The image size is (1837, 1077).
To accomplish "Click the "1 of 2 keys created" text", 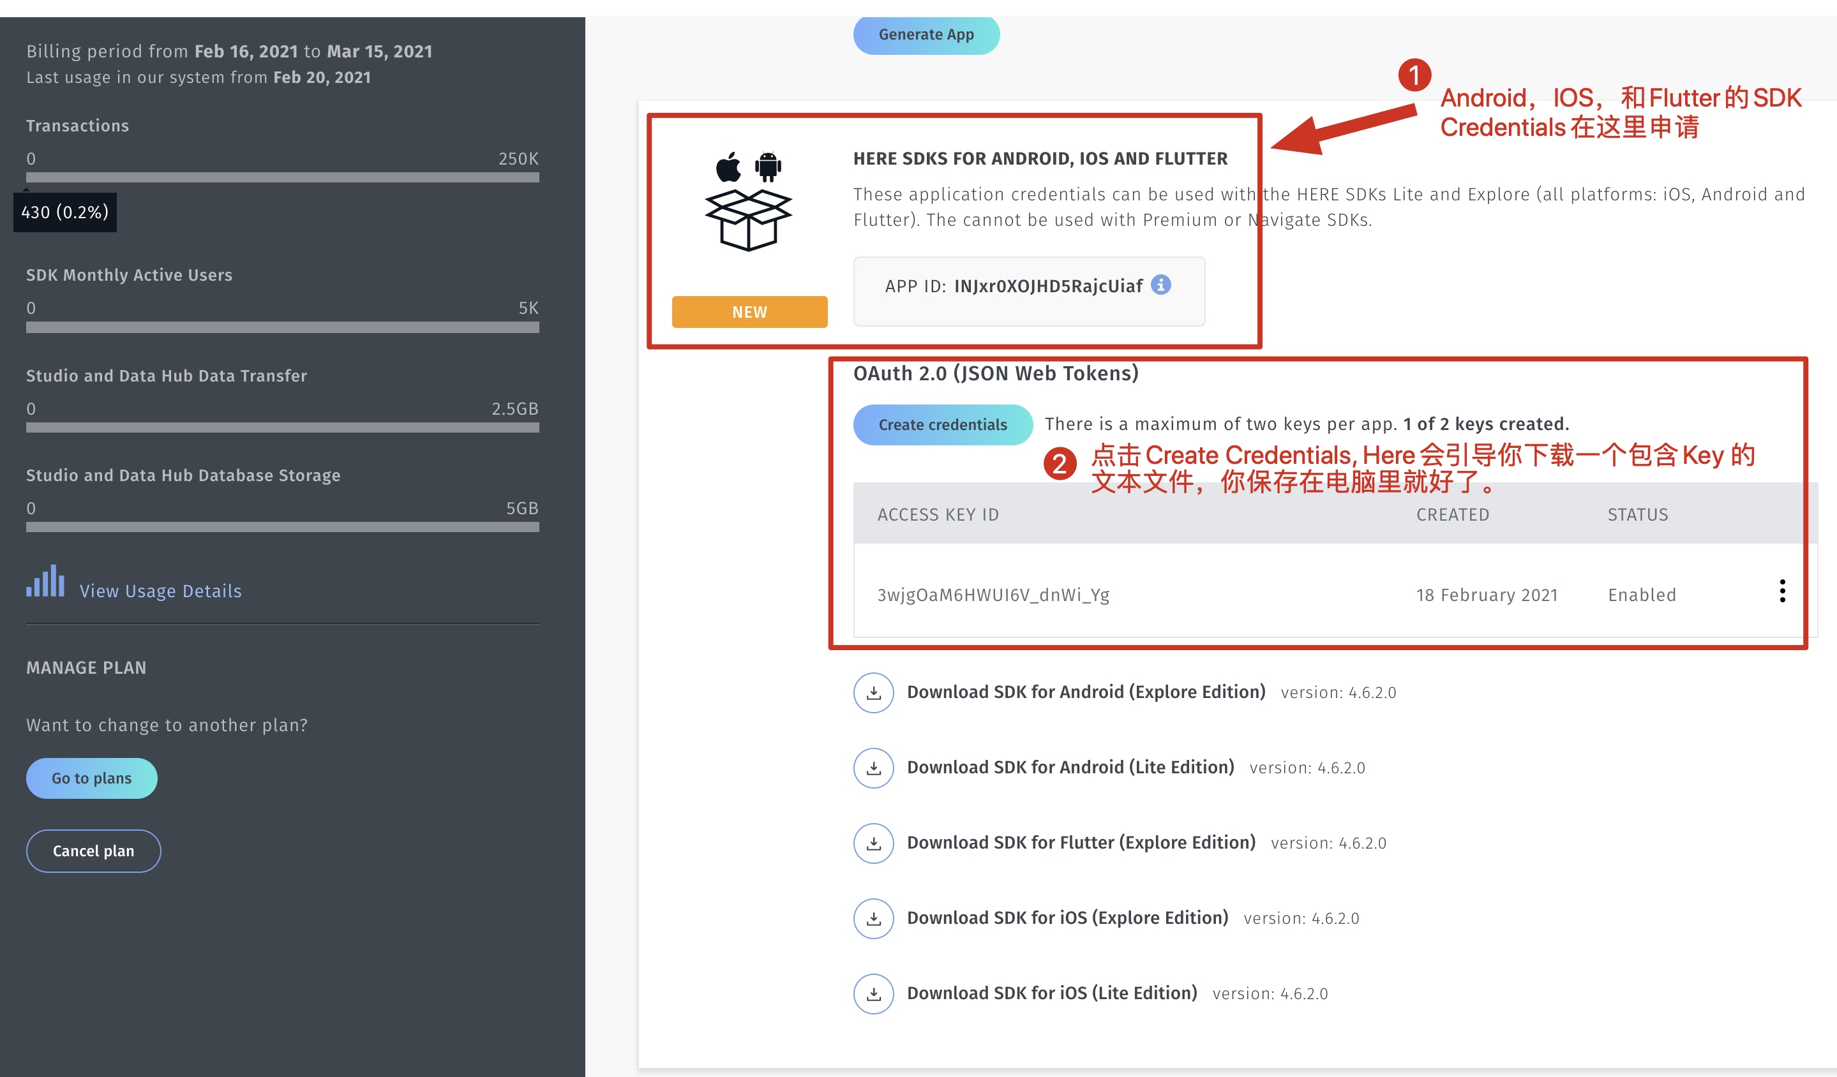I will [x=1486, y=424].
